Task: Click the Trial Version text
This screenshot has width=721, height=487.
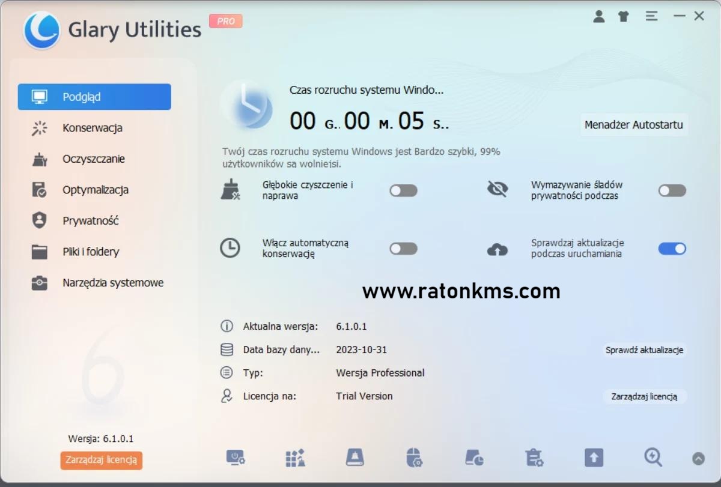Action: click(364, 396)
